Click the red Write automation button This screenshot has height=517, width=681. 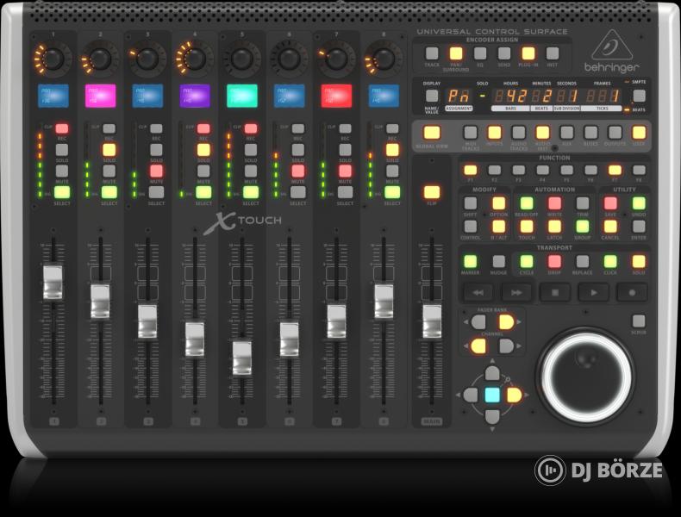pyautogui.click(x=554, y=203)
